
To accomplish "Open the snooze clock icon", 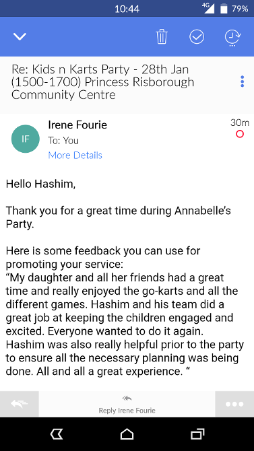I will coord(232,38).
